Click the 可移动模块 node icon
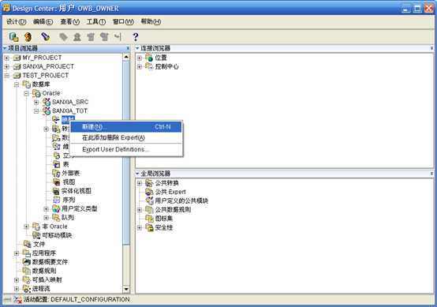 pos(36,235)
